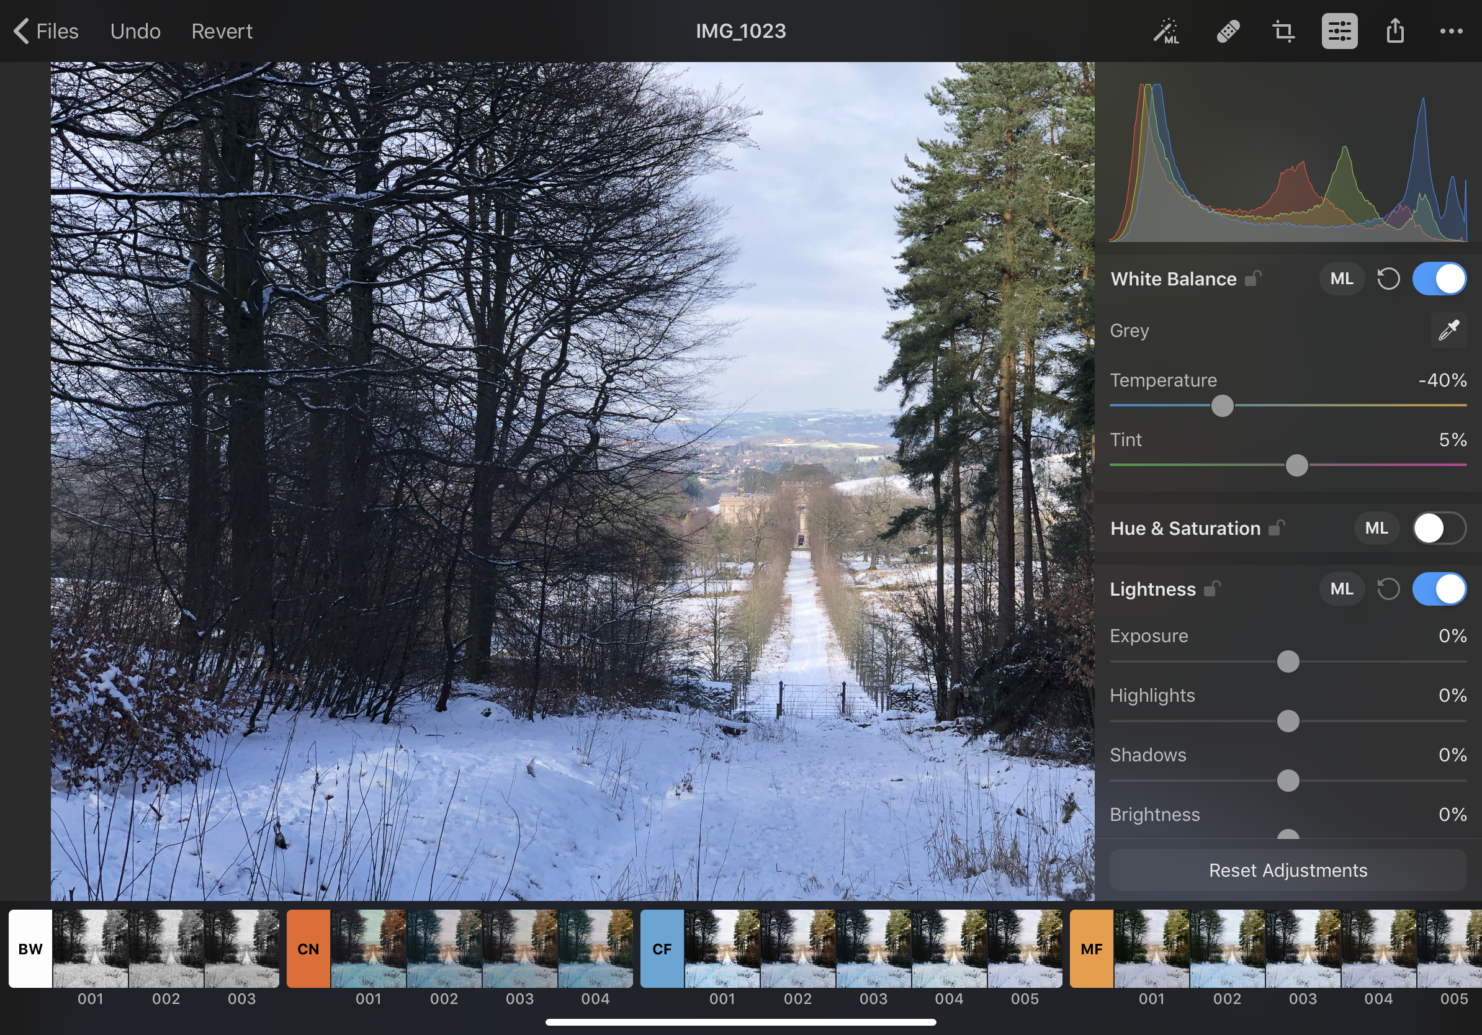Select the CF preset group label

pyautogui.click(x=662, y=949)
